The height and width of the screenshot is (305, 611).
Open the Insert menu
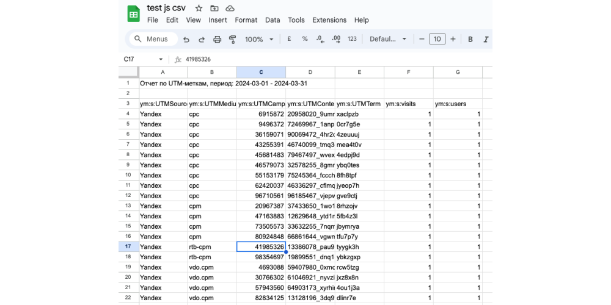point(218,20)
